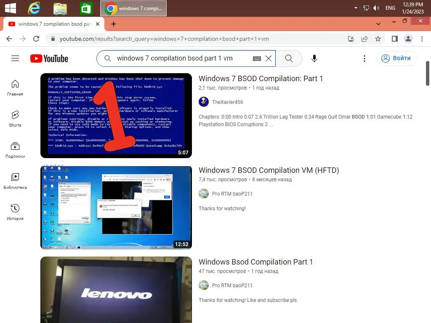This screenshot has width=431, height=323.
Task: Open the clock showing 12:39 PM
Action: click(412, 8)
